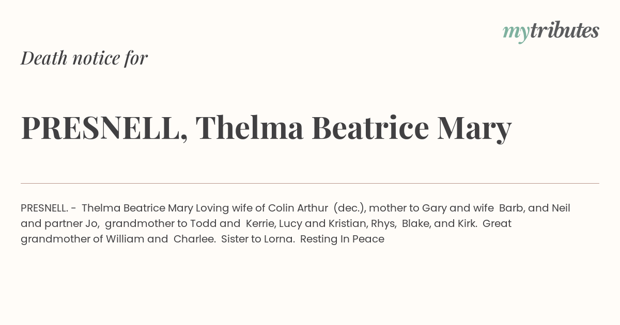Click the "Resting In Peace" closing text

[342, 239]
